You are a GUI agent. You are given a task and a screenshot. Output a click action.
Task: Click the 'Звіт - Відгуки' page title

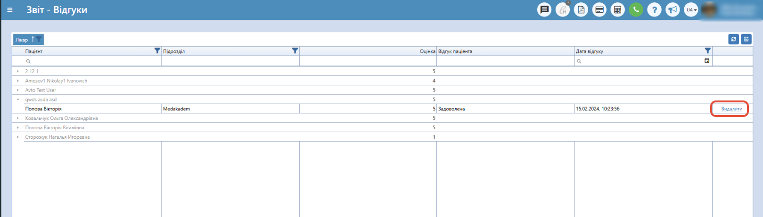pyautogui.click(x=57, y=10)
